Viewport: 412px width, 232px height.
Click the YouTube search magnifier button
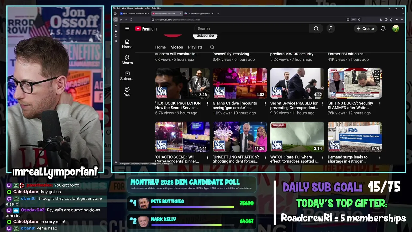click(x=316, y=29)
